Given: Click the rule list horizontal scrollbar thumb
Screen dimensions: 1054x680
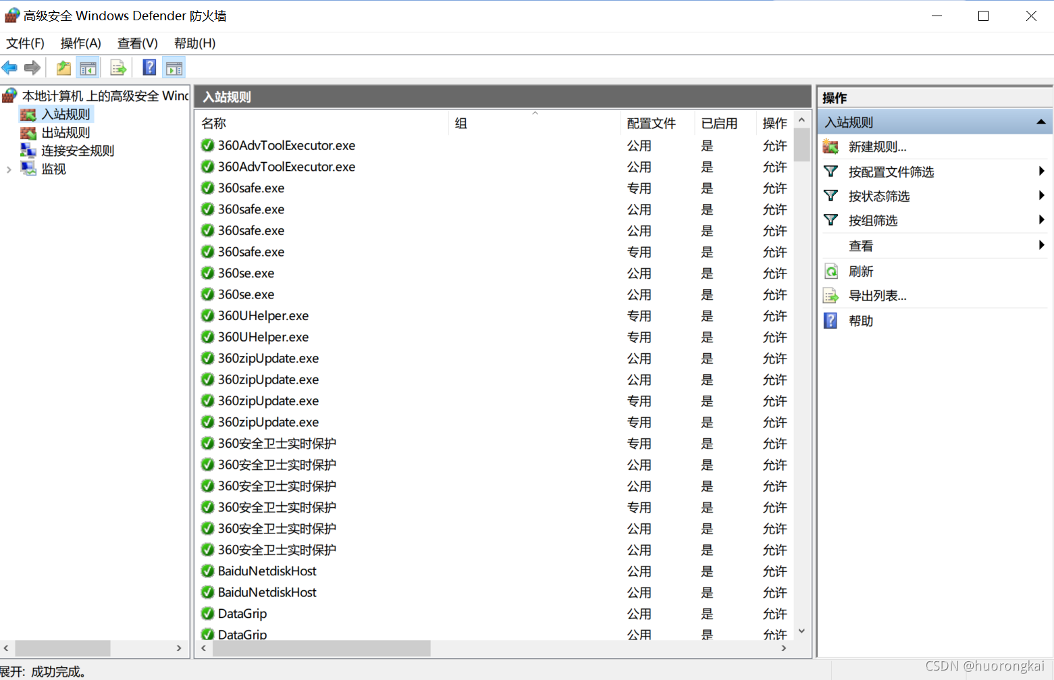Looking at the screenshot, I should pyautogui.click(x=321, y=648).
